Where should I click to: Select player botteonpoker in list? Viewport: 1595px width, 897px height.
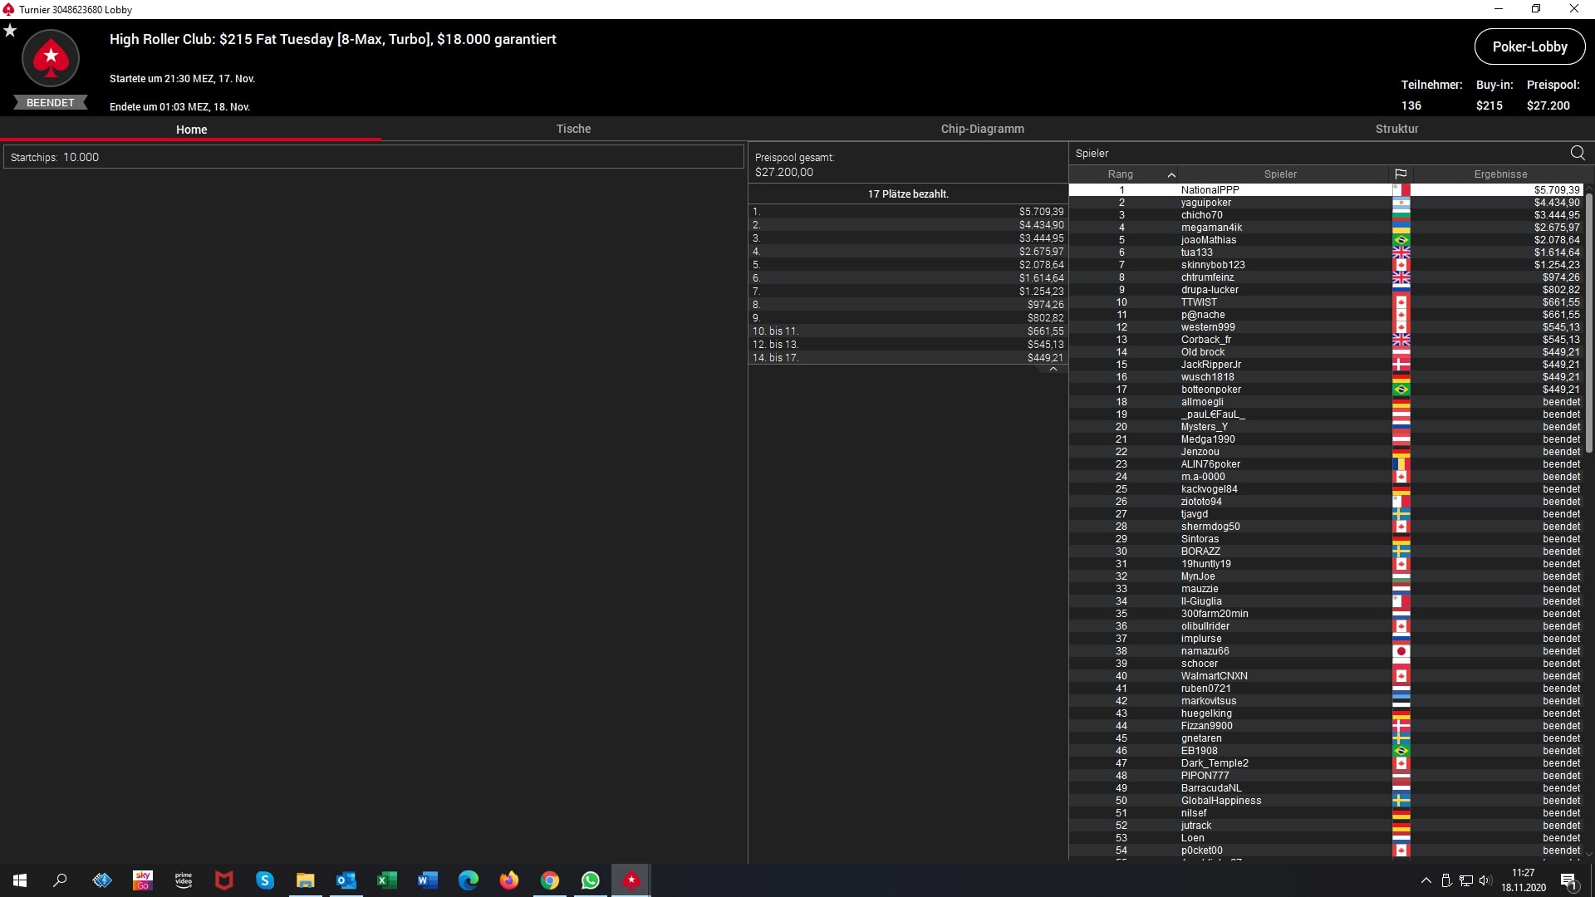pos(1326,390)
